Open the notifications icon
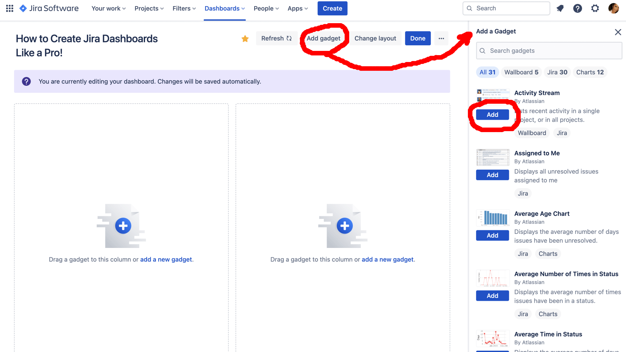Viewport: 626px width, 352px height. pos(560,8)
